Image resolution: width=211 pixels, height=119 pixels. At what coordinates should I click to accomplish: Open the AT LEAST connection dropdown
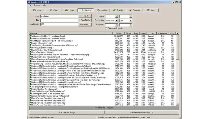click(117, 21)
